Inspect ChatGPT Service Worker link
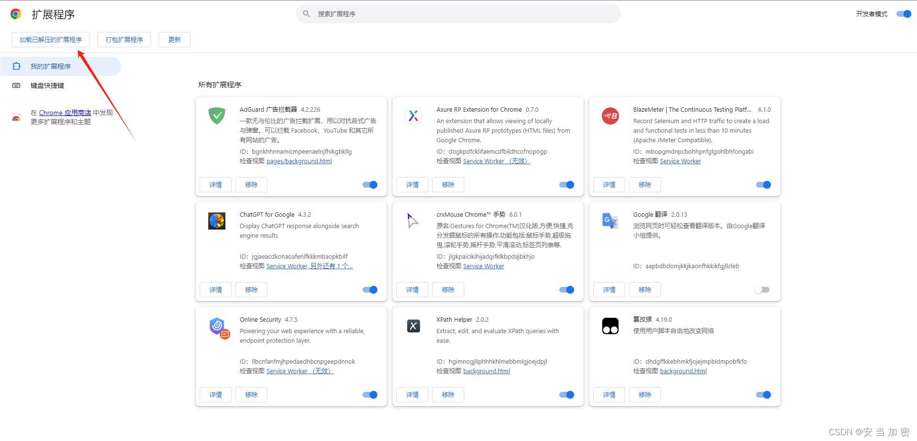 point(309,266)
